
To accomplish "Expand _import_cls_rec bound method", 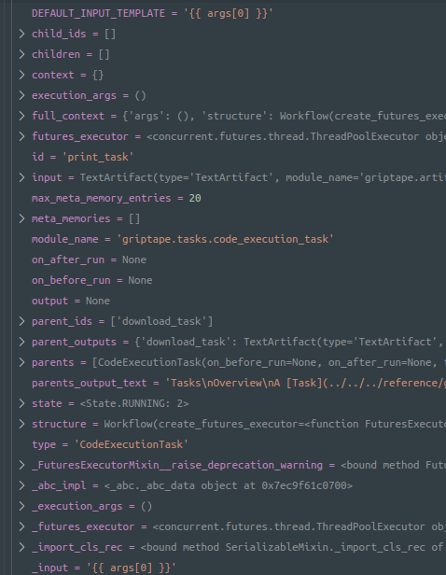I will pyautogui.click(x=21, y=547).
